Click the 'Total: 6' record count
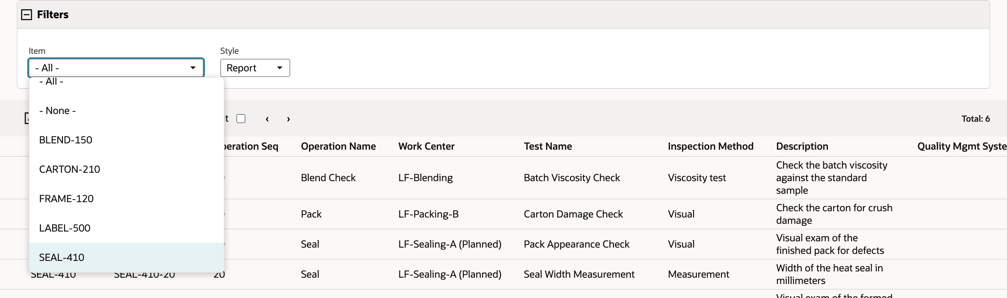The width and height of the screenshot is (1007, 298). pos(976,119)
